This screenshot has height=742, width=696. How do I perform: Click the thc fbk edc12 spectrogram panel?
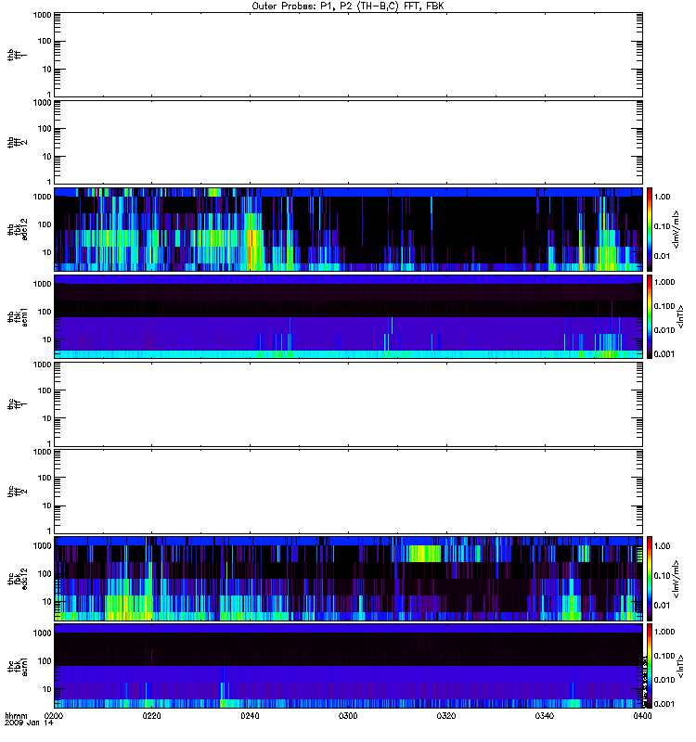pyautogui.click(x=349, y=579)
